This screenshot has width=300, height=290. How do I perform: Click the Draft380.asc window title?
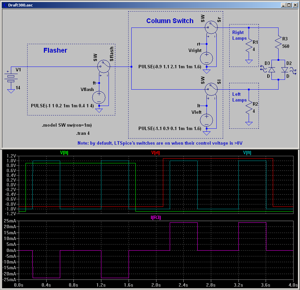point(20,5)
